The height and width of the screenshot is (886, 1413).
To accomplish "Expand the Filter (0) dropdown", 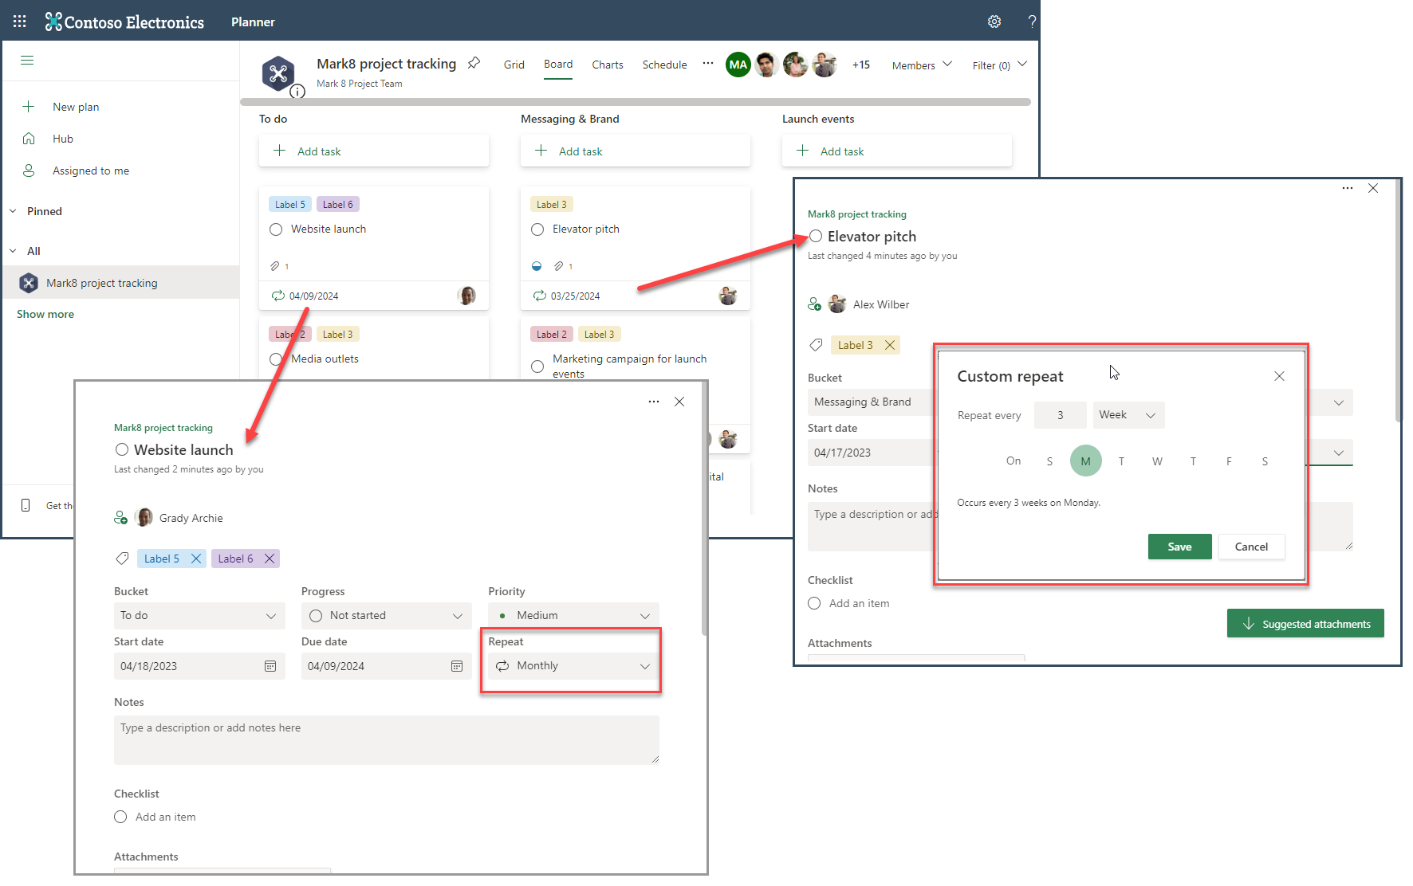I will [999, 65].
